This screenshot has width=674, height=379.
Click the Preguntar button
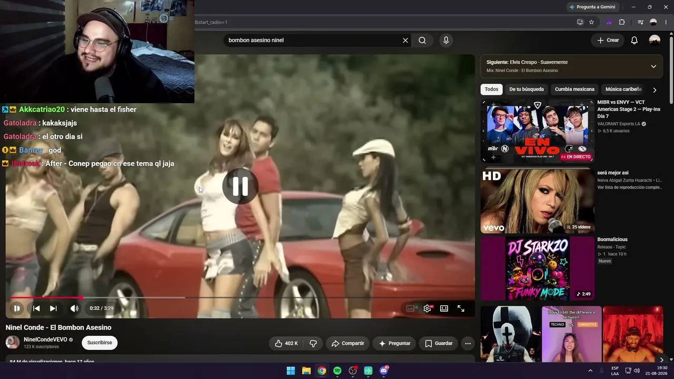click(x=394, y=343)
